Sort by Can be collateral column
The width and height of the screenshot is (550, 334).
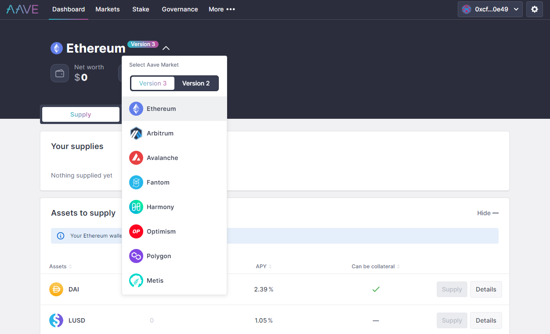(376, 266)
